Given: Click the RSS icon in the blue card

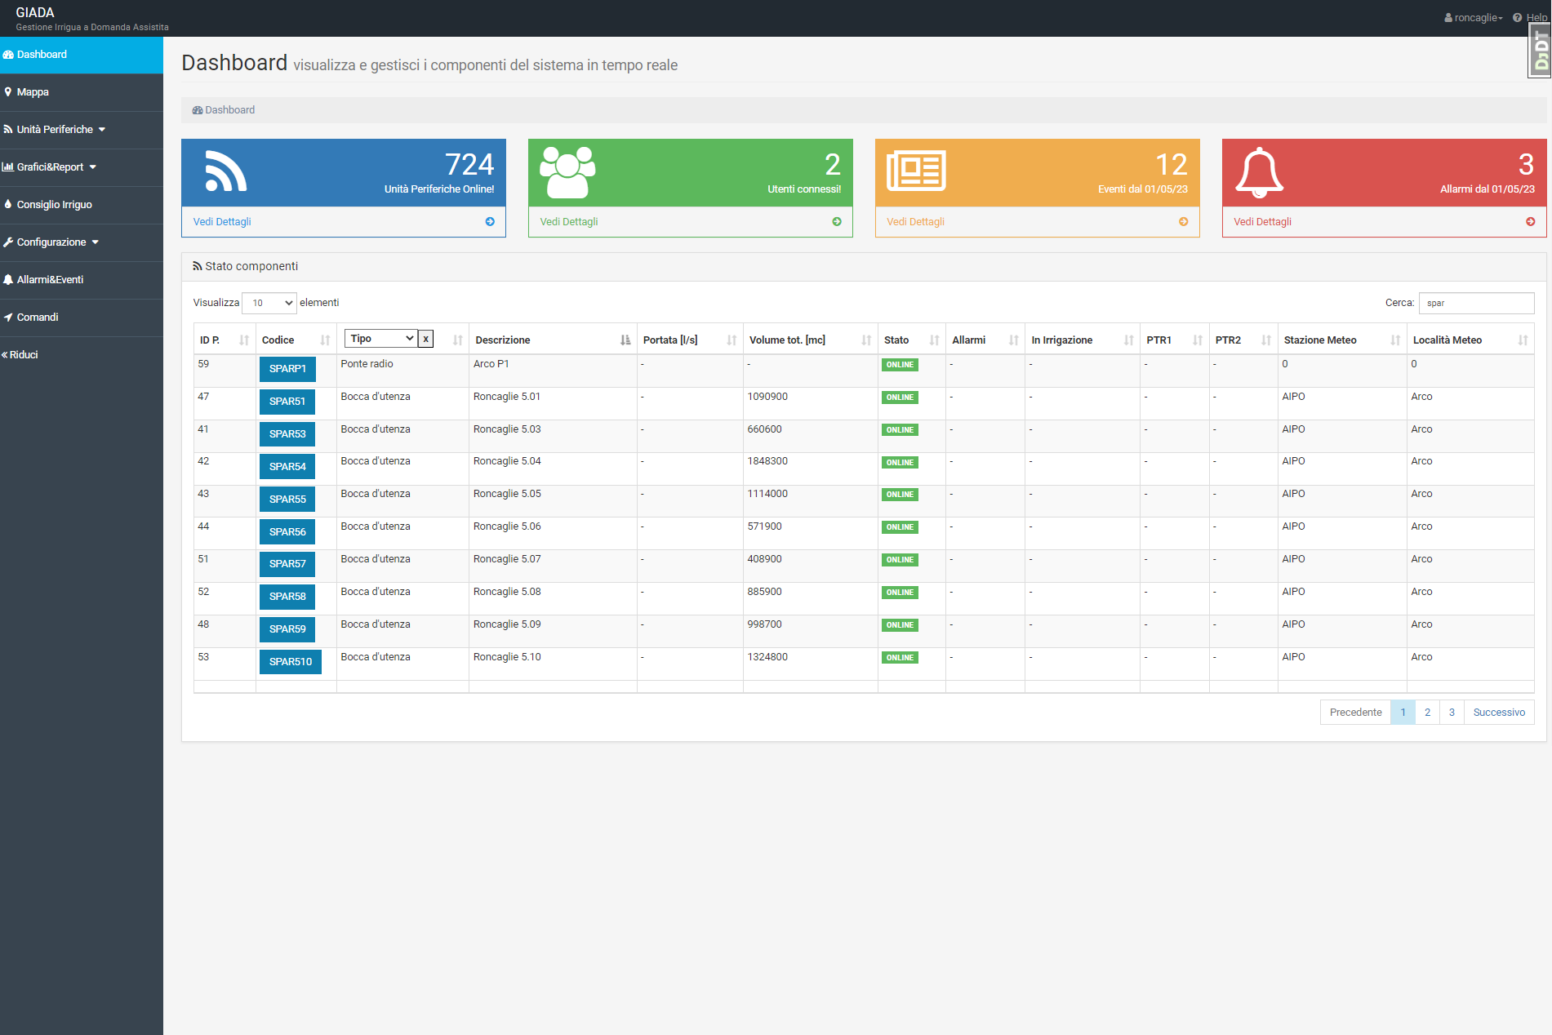Looking at the screenshot, I should (x=225, y=171).
